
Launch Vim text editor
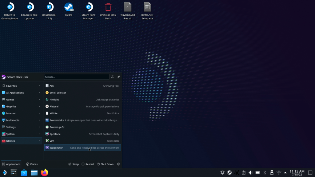pyautogui.click(x=82, y=141)
